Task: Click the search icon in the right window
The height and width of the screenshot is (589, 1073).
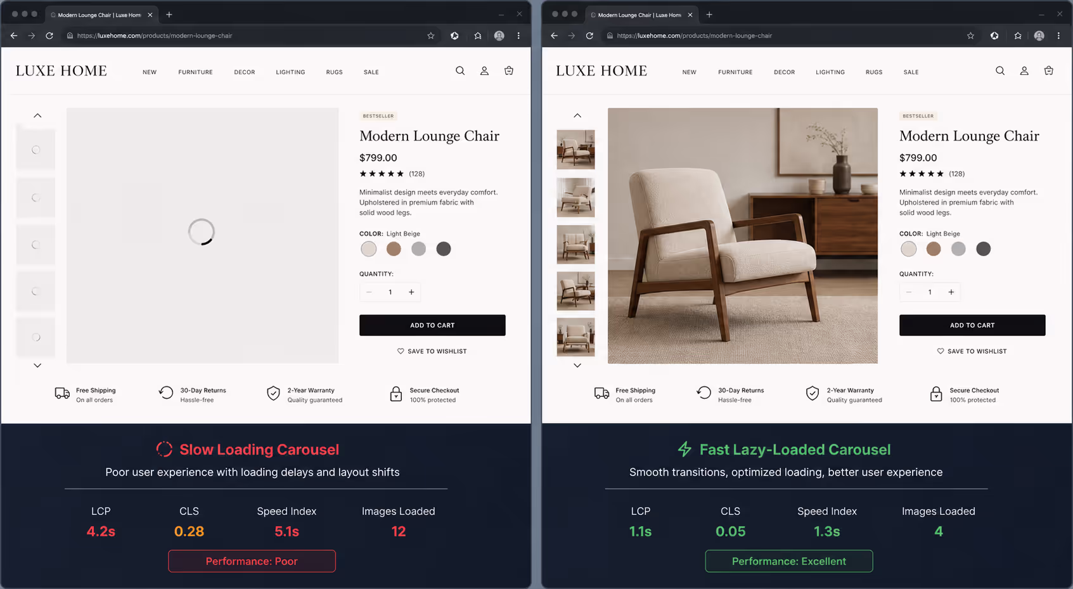Action: 1000,71
